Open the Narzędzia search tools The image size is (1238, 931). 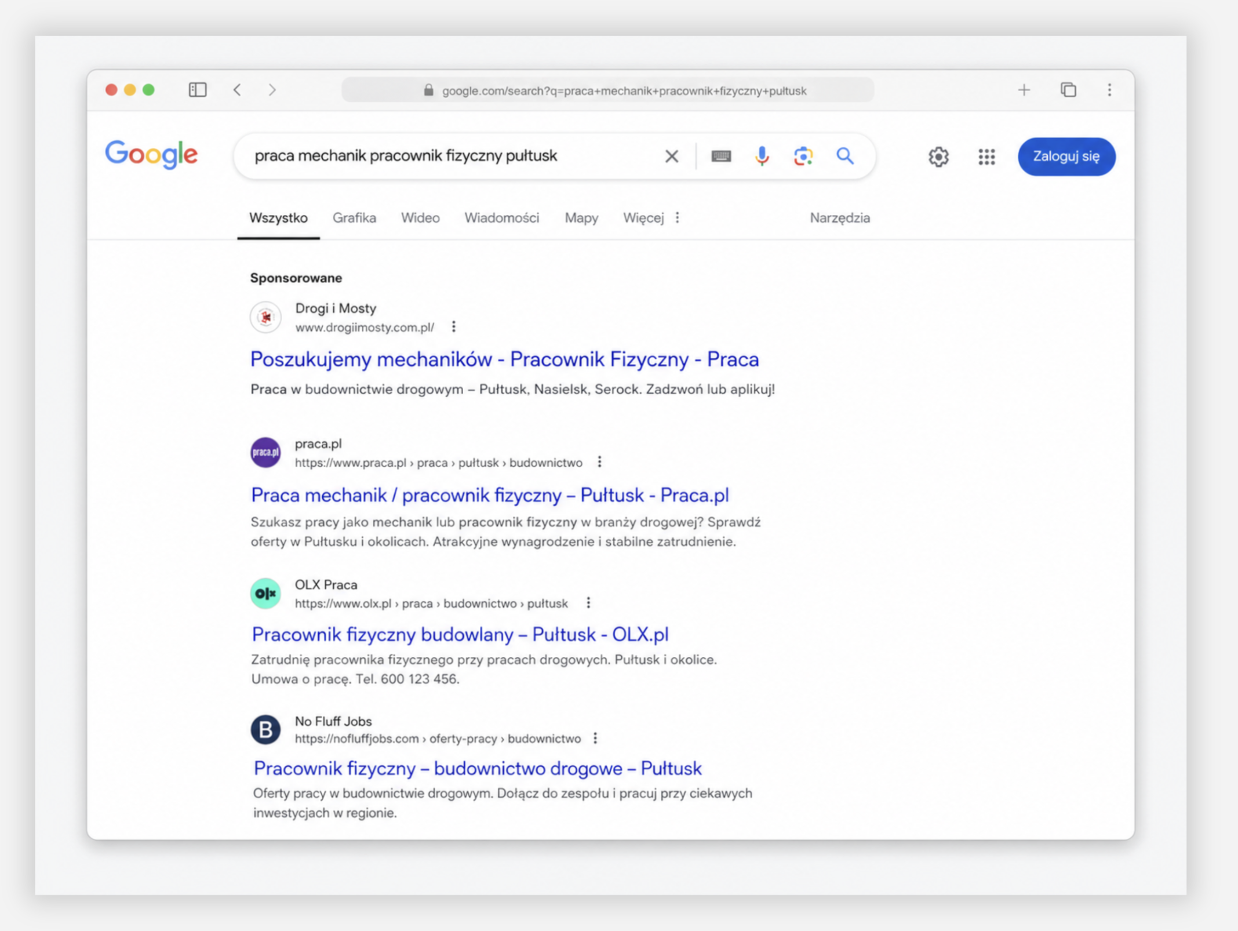pyautogui.click(x=839, y=218)
